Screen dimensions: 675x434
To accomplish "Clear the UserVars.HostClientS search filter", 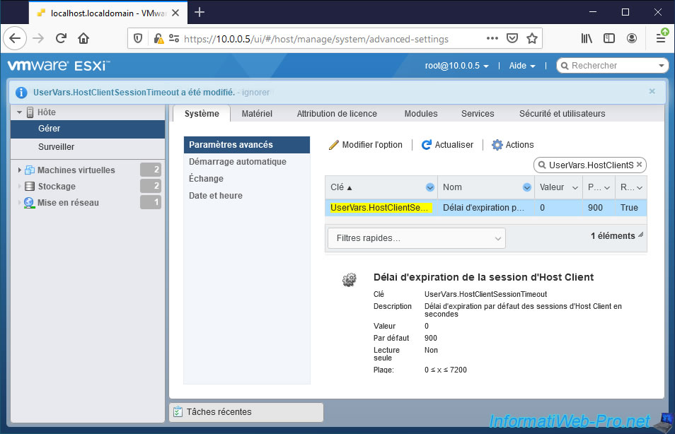I will click(639, 165).
